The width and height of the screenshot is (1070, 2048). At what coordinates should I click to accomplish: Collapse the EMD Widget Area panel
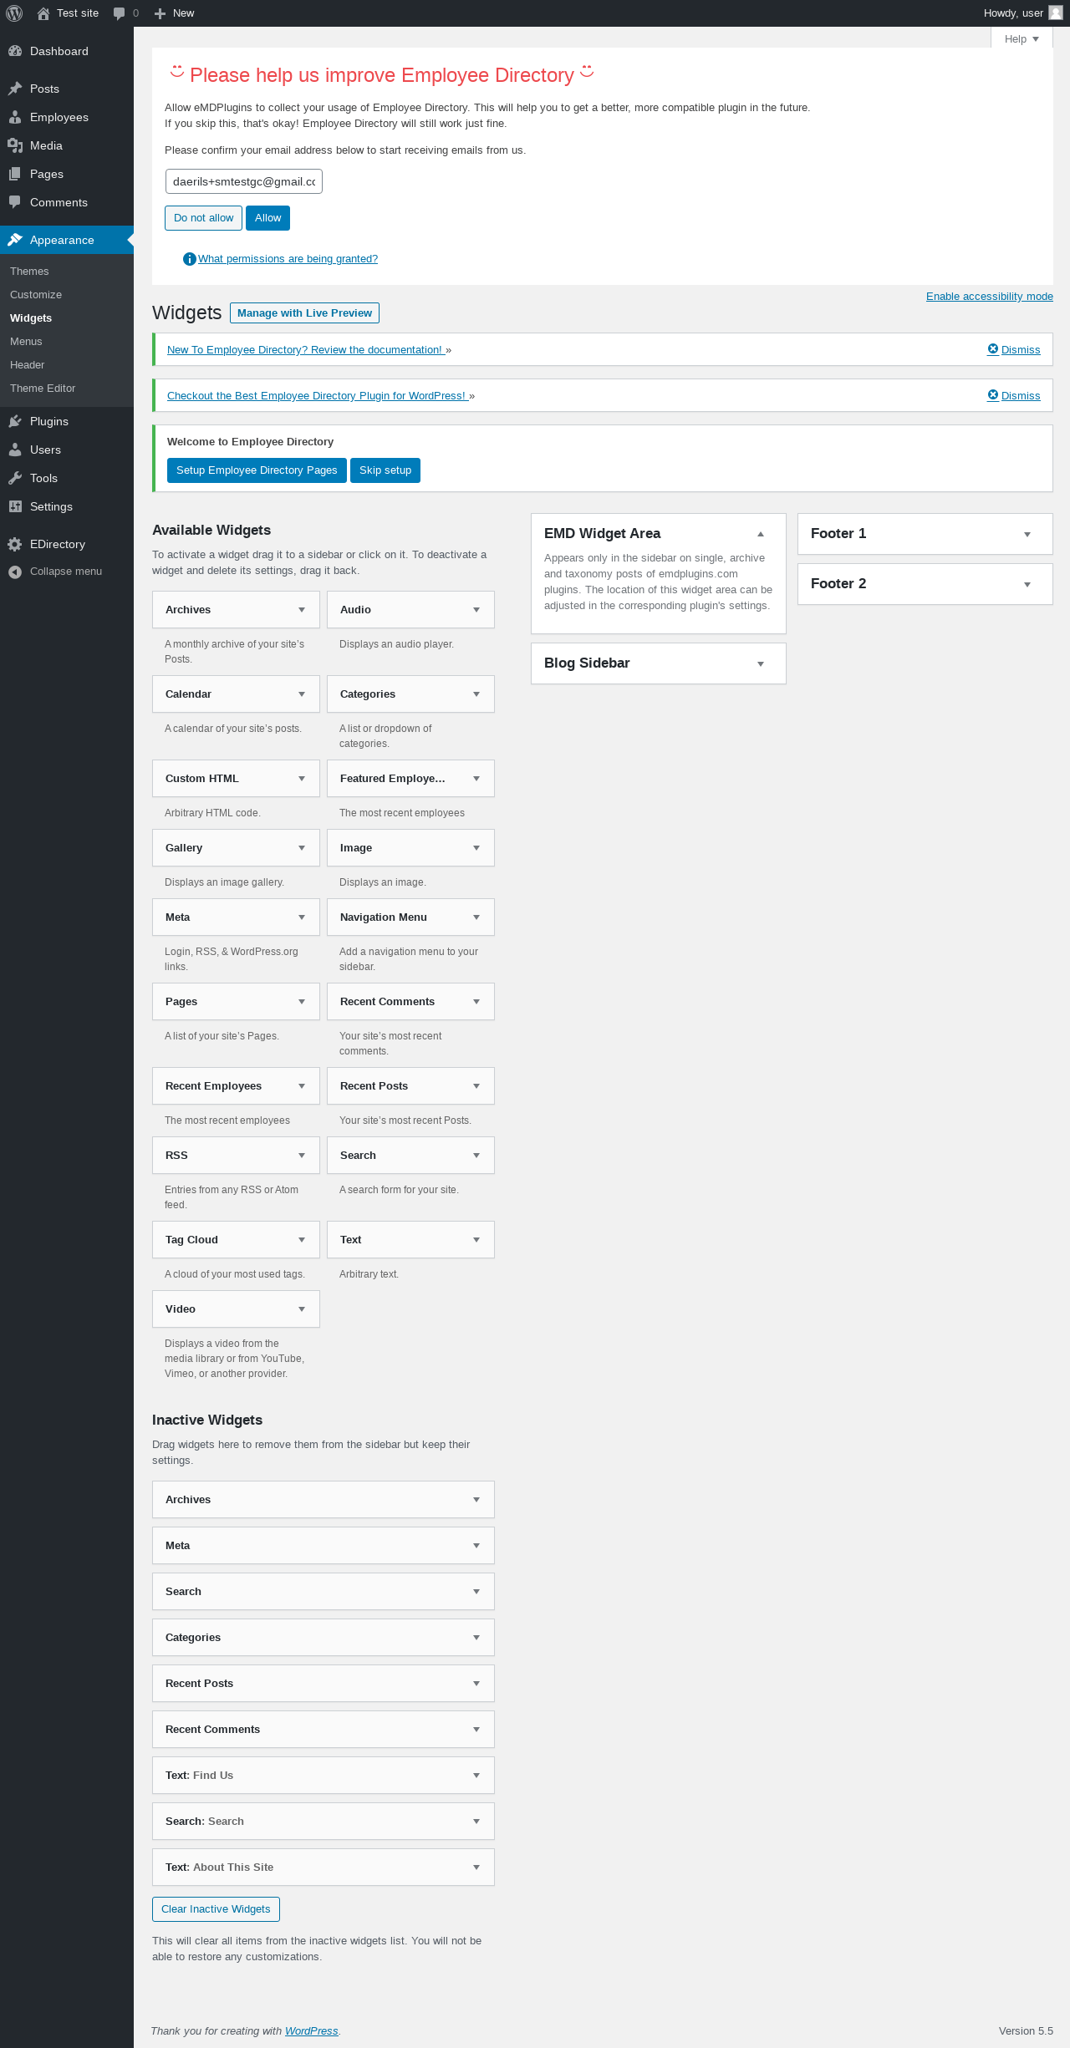coord(761,534)
